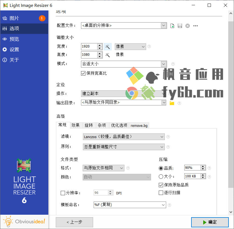Screen dimensions: 234x229
Task: Open 关于 in the sidebar
Action: pos(24,60)
